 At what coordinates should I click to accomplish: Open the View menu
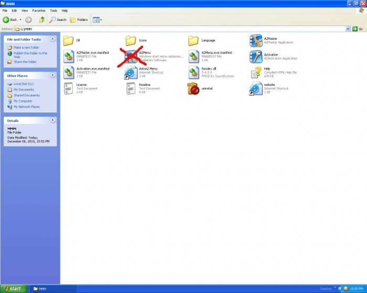coord(25,11)
